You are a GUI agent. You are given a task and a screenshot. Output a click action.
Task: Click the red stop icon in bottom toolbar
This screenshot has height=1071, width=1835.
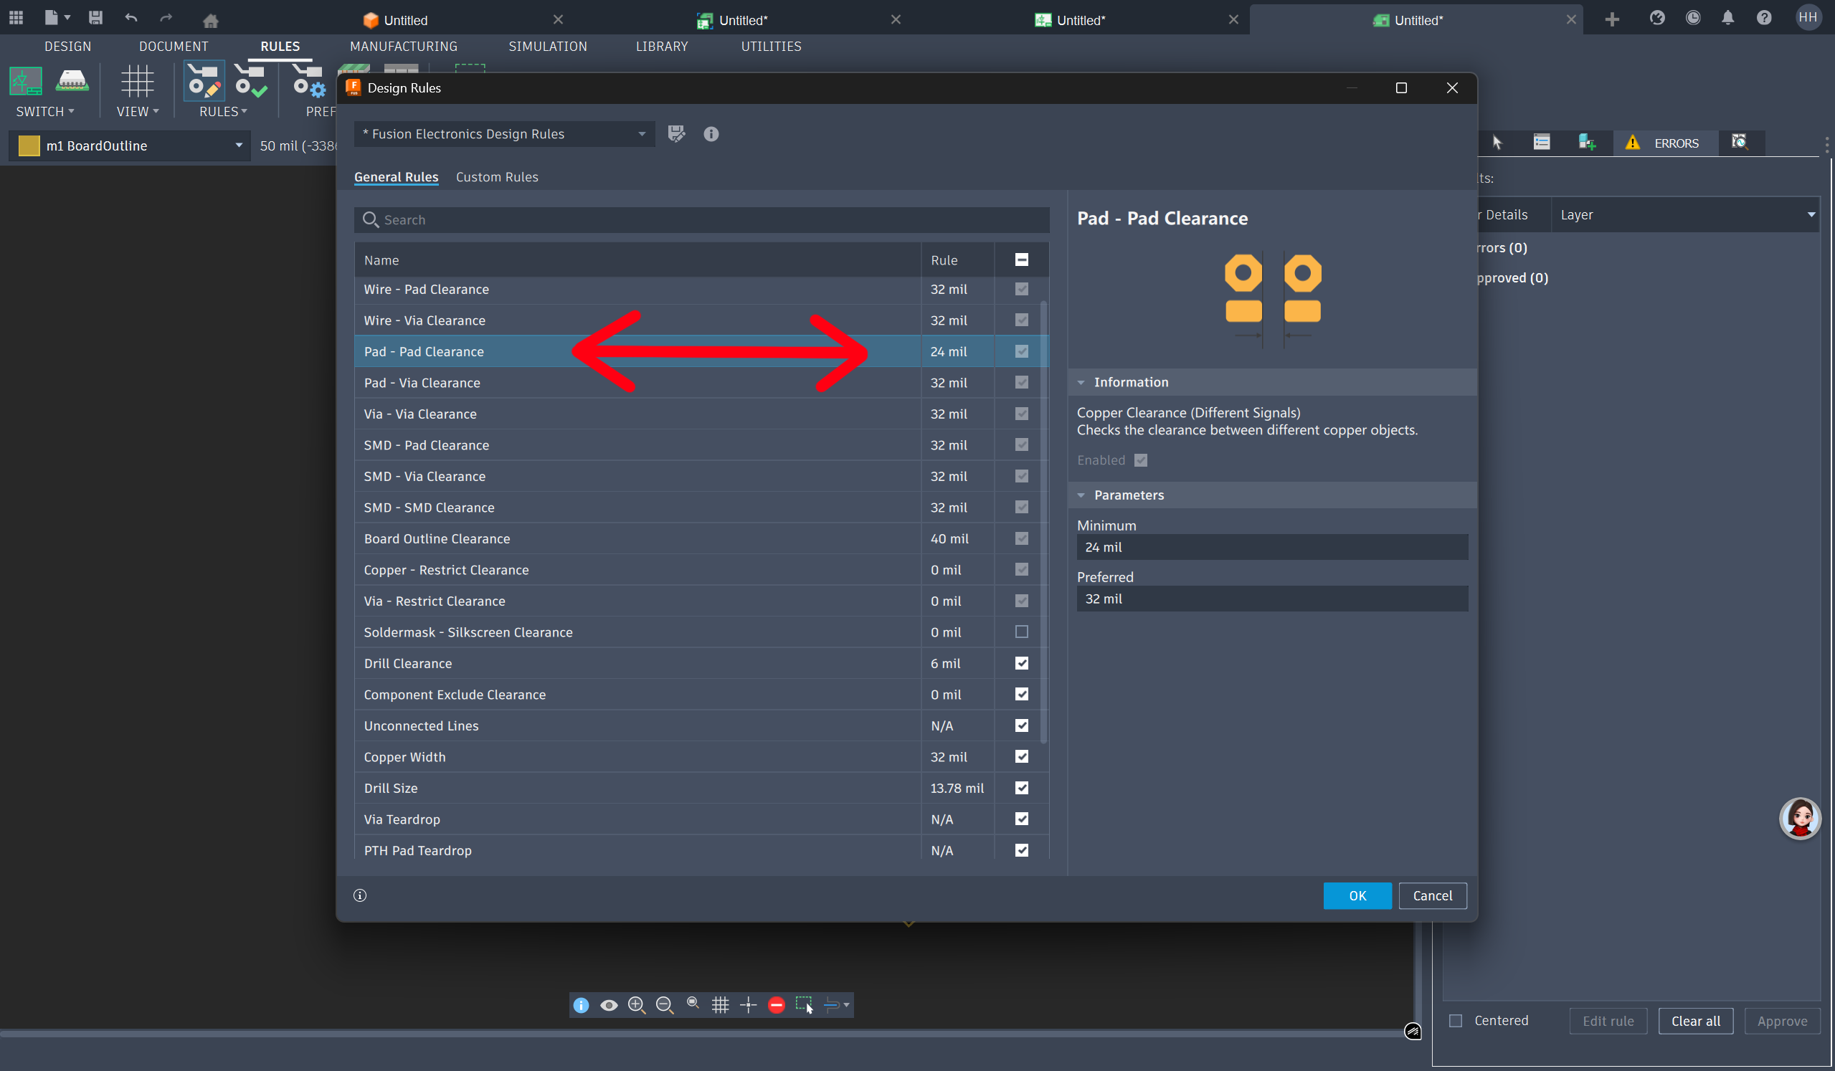click(x=776, y=1006)
